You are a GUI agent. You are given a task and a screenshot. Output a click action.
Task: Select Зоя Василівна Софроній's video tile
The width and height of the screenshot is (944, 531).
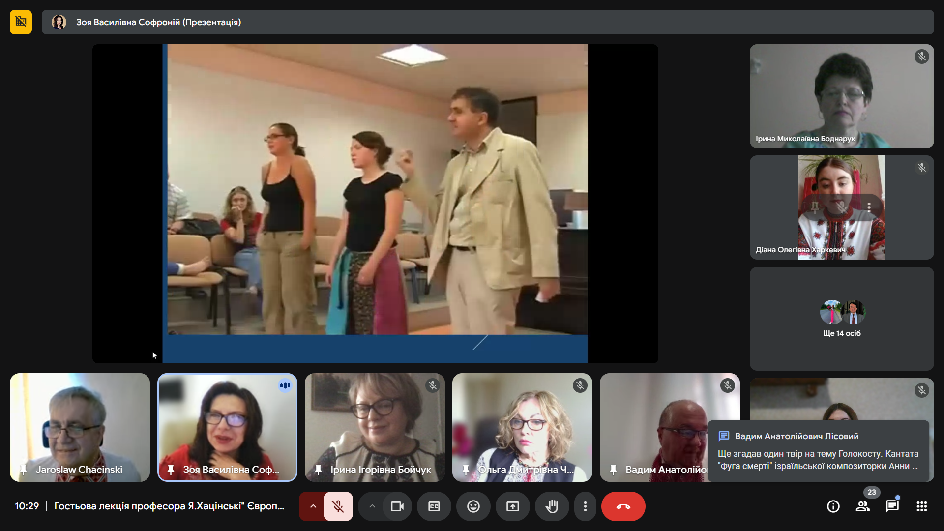(227, 427)
